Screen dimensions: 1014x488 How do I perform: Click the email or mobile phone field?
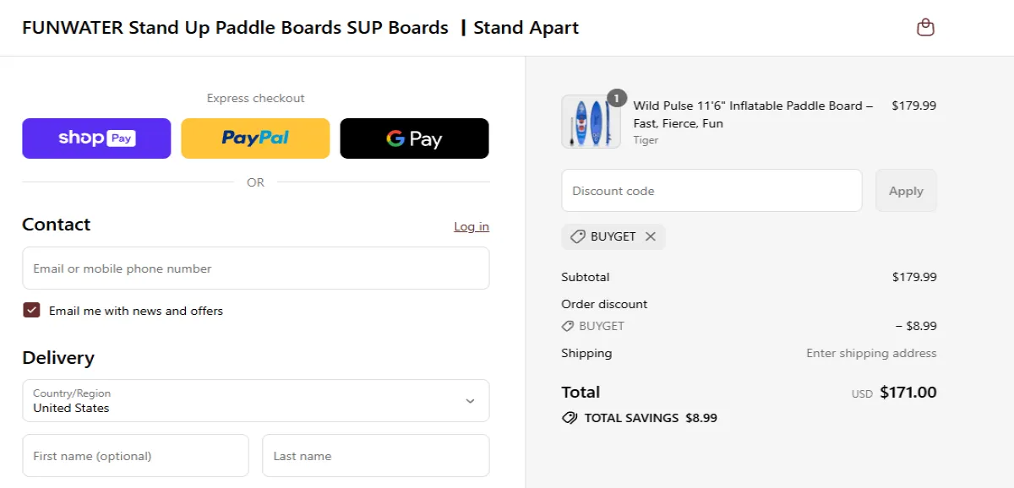(255, 268)
